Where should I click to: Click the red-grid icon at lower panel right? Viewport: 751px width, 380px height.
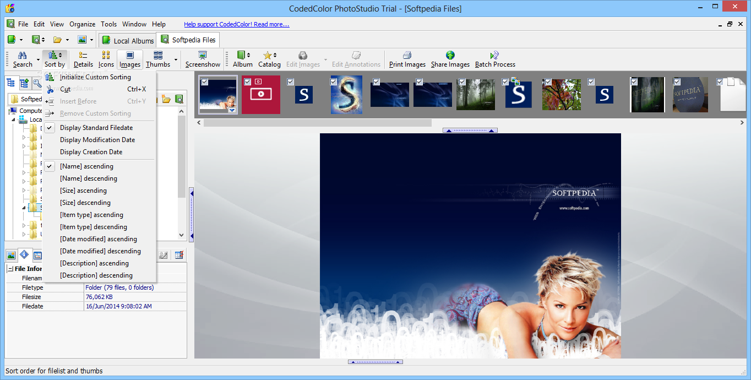[179, 255]
